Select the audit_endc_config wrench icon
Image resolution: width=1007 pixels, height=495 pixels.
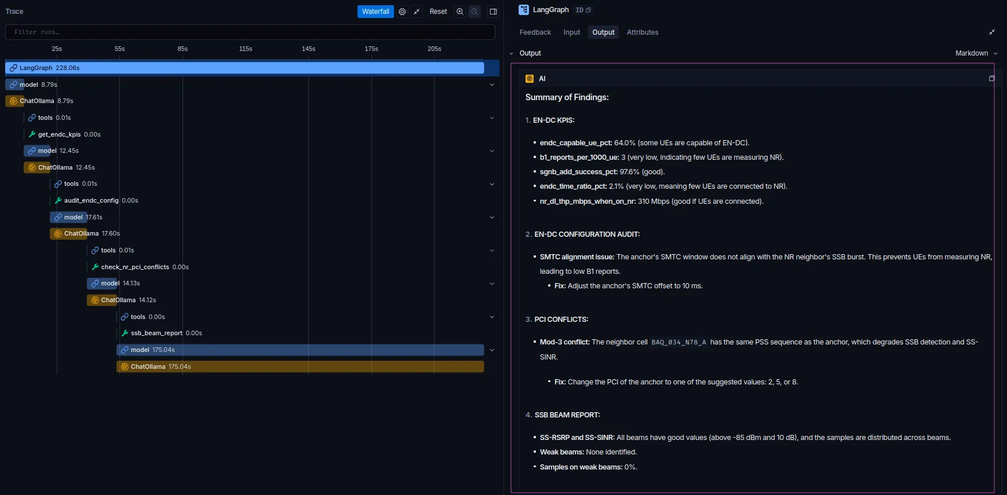(58, 200)
